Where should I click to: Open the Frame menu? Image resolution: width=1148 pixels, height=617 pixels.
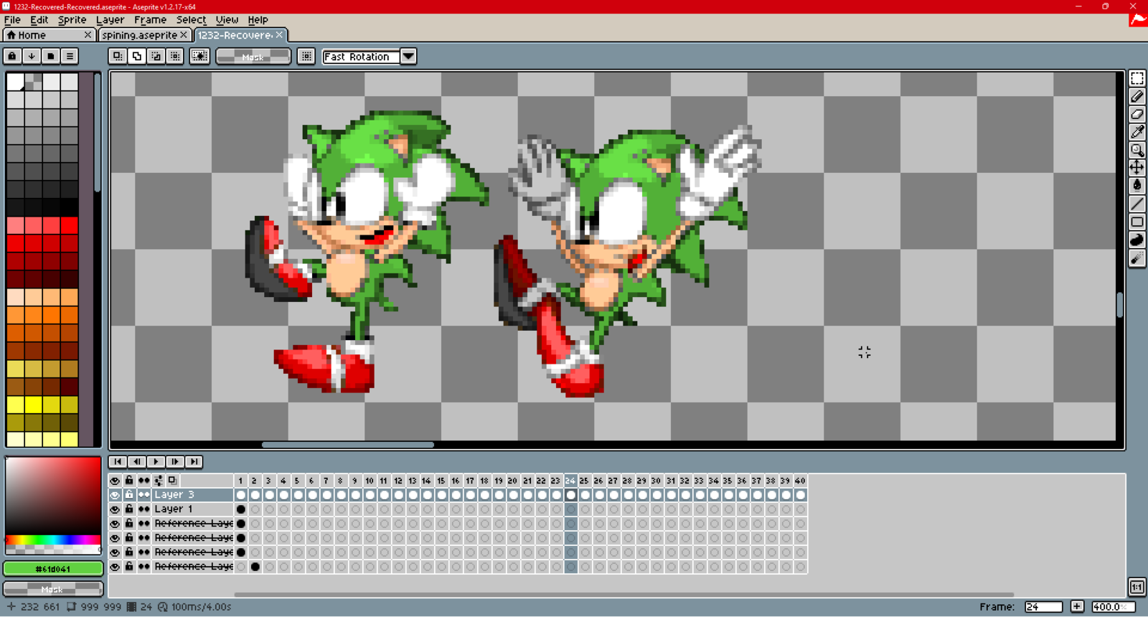[150, 20]
